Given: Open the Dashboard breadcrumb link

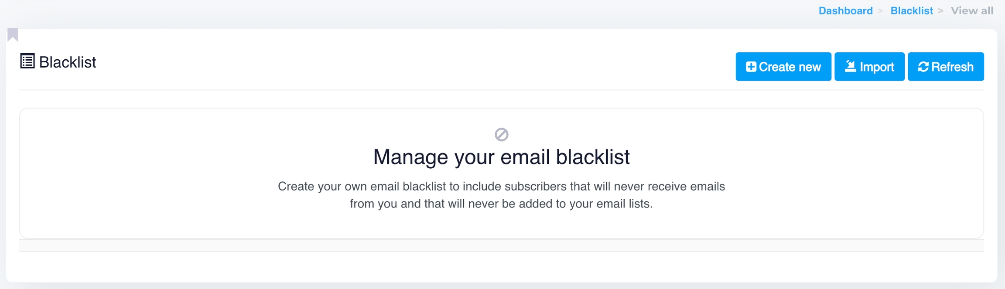Looking at the screenshot, I should click(x=845, y=11).
